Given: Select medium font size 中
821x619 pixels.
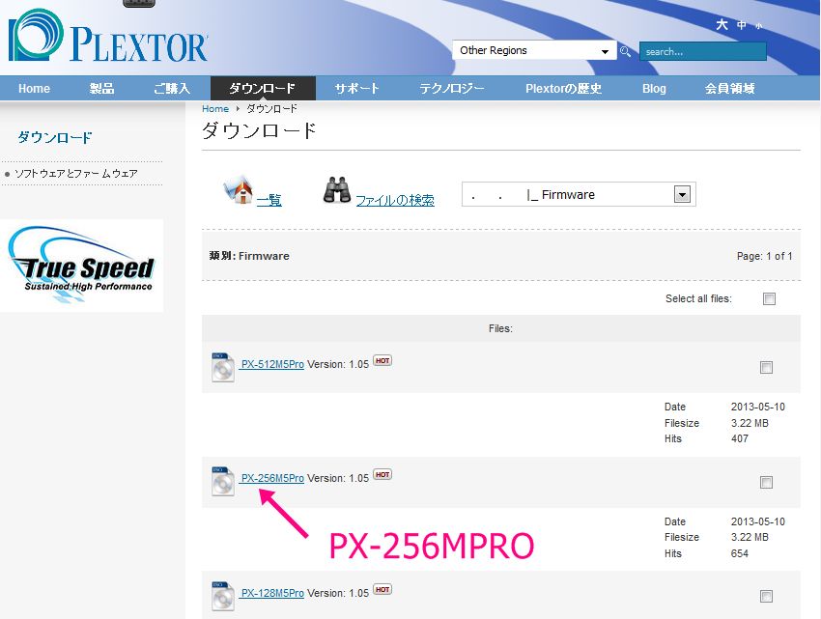Looking at the screenshot, I should pos(742,25).
